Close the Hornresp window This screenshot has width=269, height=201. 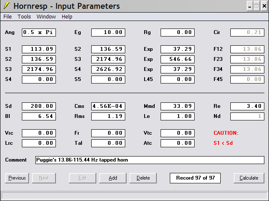coord(264,6)
